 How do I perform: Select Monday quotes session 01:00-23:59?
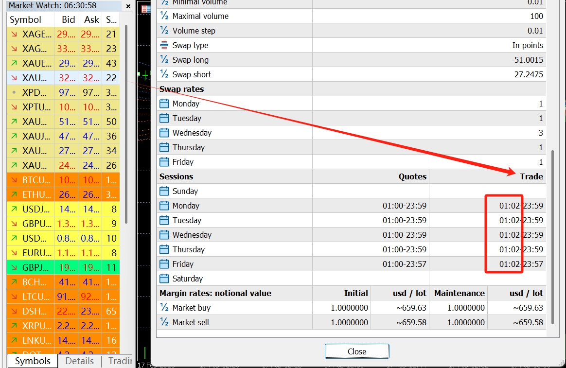click(x=404, y=206)
